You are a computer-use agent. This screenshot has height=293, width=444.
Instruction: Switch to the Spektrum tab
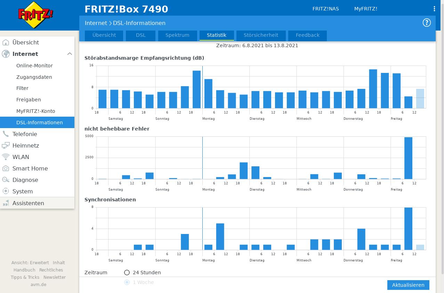coord(177,35)
